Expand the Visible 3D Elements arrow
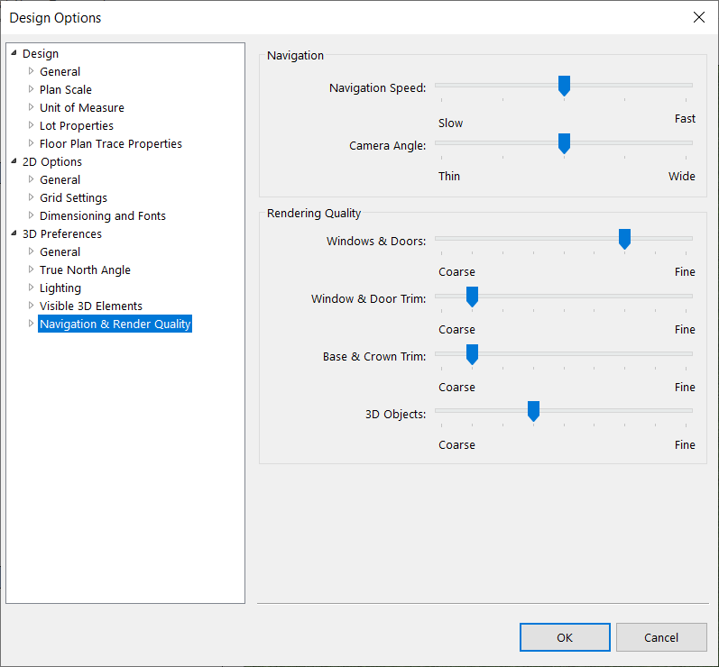The image size is (719, 667). click(32, 305)
